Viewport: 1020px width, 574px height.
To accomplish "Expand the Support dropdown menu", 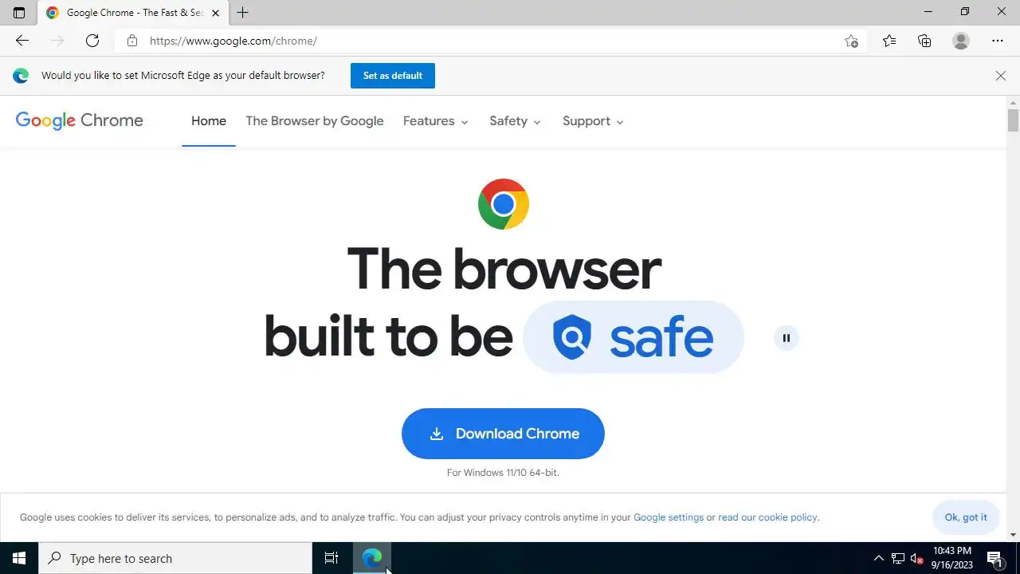I will point(593,121).
